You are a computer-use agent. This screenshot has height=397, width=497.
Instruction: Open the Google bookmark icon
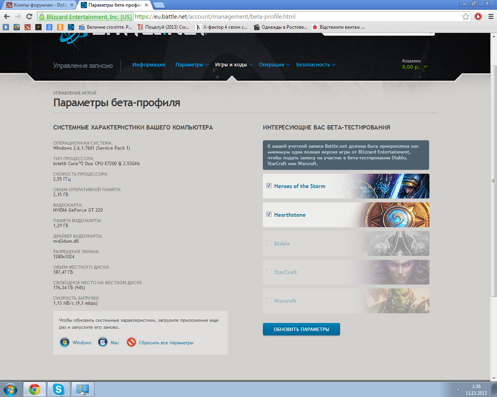49,27
